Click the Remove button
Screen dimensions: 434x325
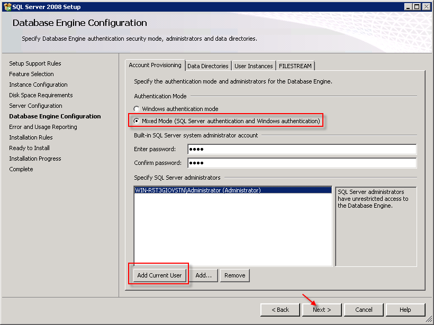click(x=234, y=275)
